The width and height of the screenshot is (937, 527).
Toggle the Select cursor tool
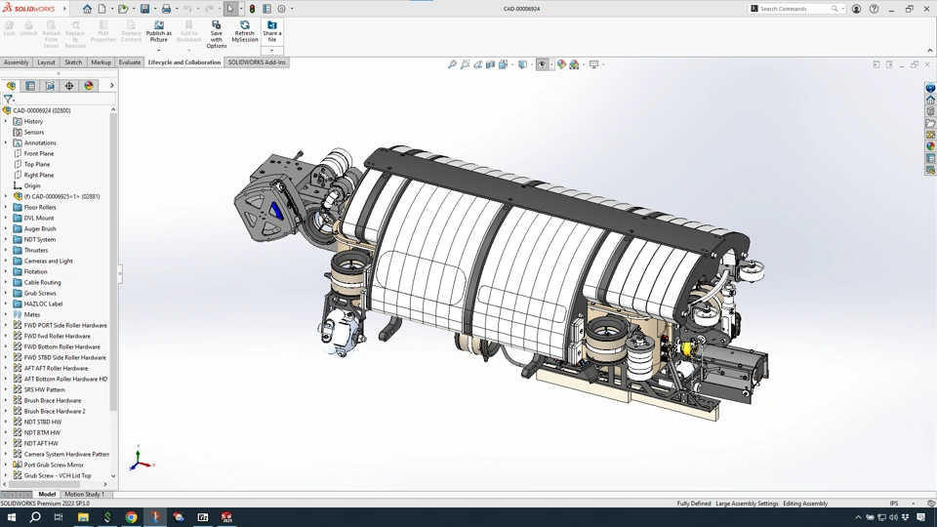(230, 9)
